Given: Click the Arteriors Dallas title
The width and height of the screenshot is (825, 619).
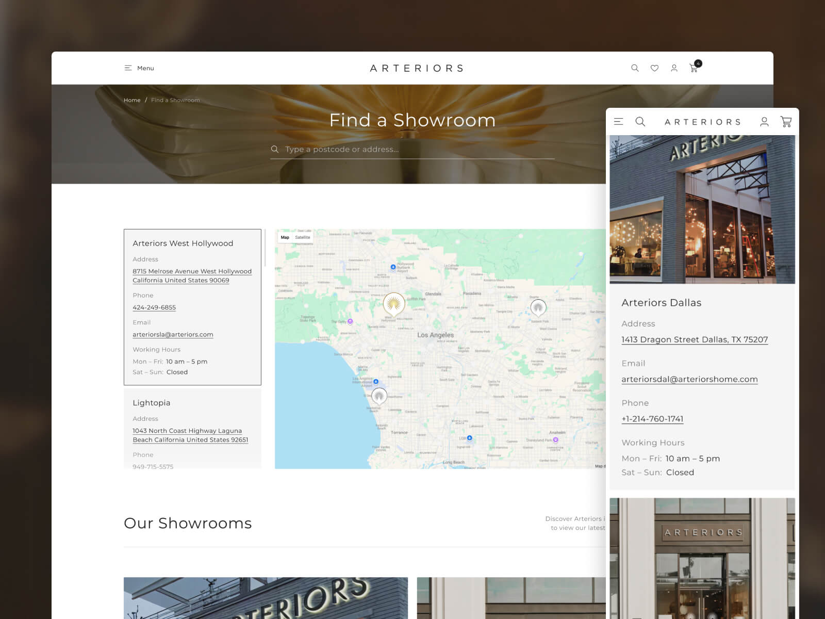Looking at the screenshot, I should click(x=661, y=303).
